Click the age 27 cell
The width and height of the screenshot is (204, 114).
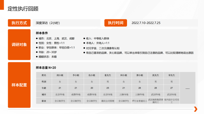172,88
